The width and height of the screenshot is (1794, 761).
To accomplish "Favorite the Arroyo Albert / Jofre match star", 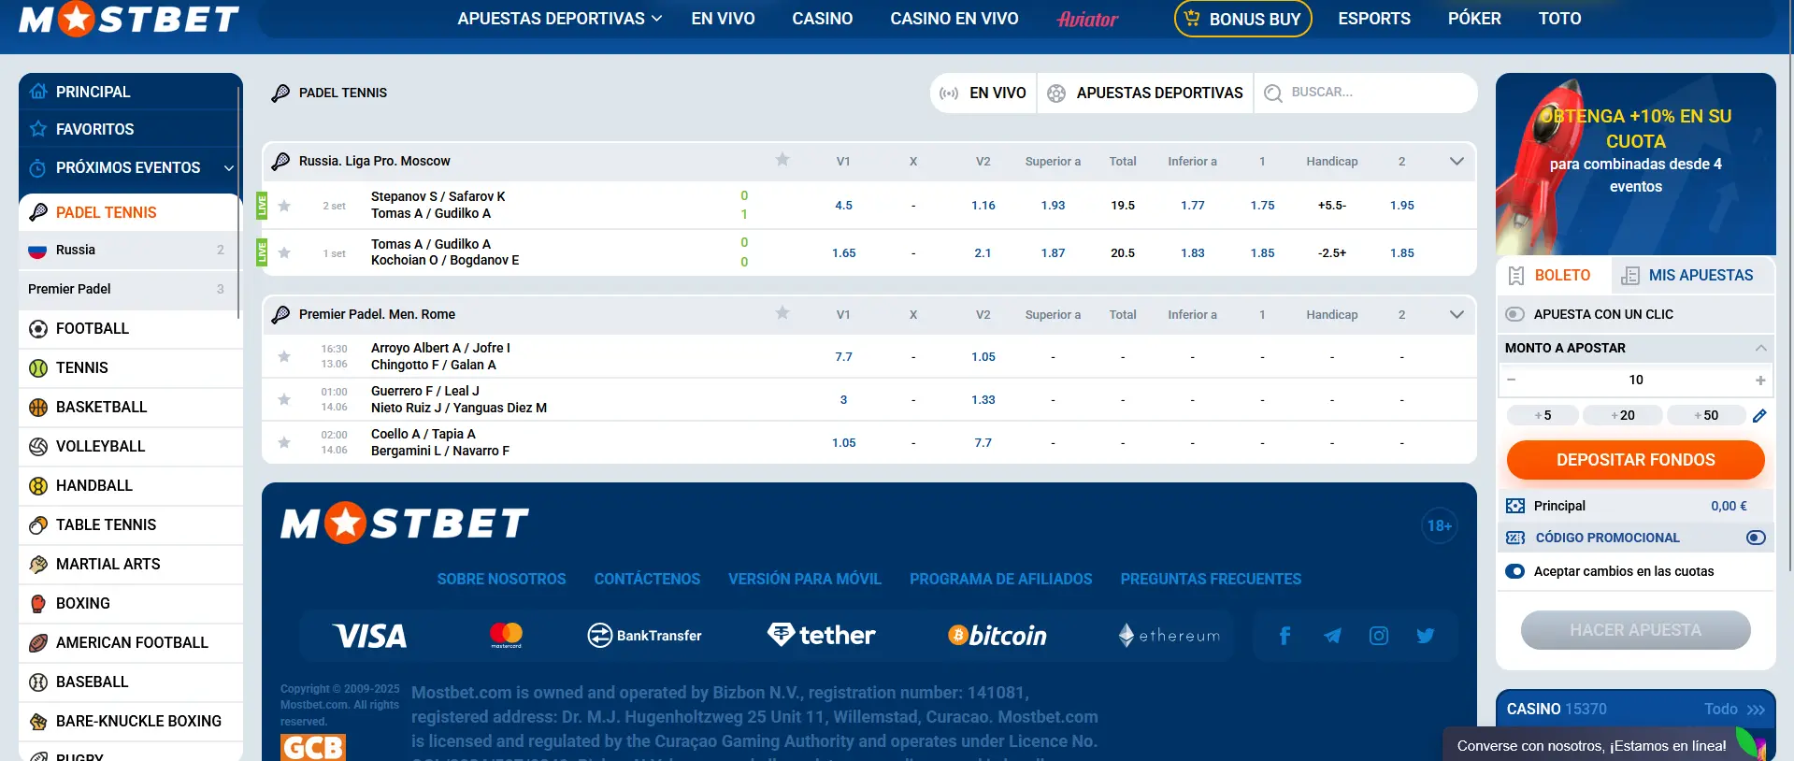I will (284, 356).
